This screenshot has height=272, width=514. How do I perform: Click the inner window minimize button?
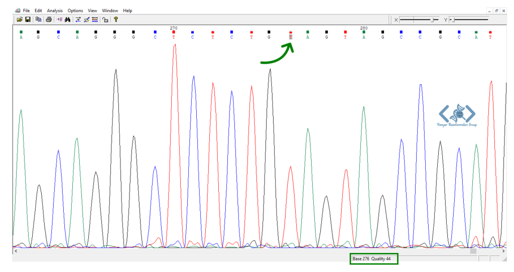(489, 11)
